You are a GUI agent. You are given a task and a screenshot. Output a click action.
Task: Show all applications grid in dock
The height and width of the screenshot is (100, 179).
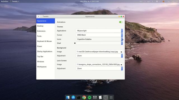tap(111, 97)
